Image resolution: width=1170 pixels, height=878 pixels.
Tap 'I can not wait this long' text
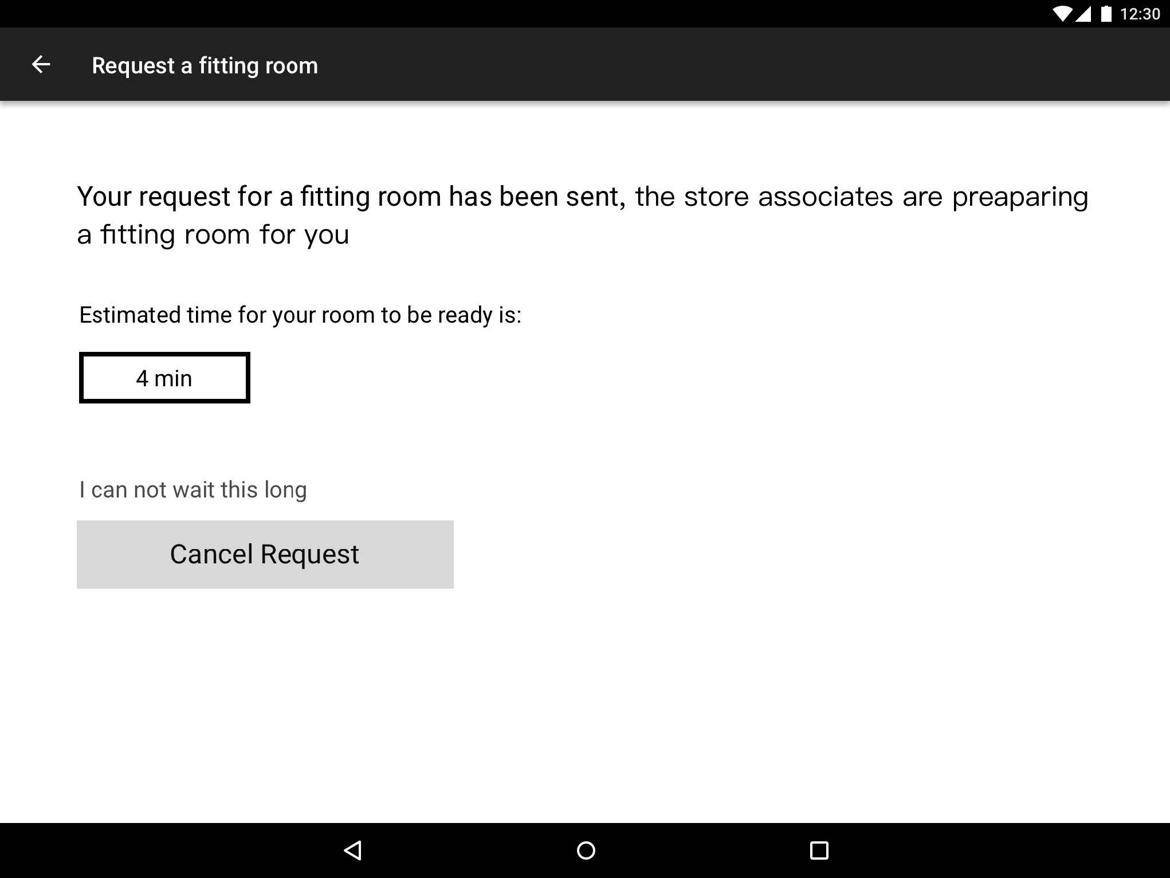[x=193, y=490]
